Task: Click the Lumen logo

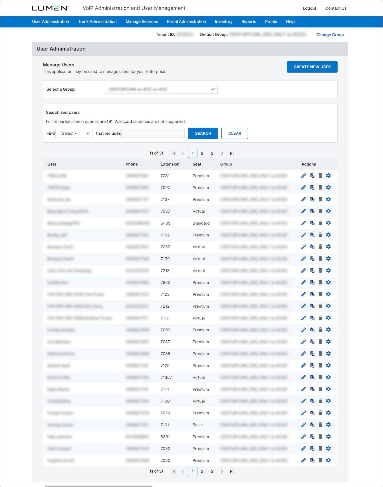Action: point(50,8)
